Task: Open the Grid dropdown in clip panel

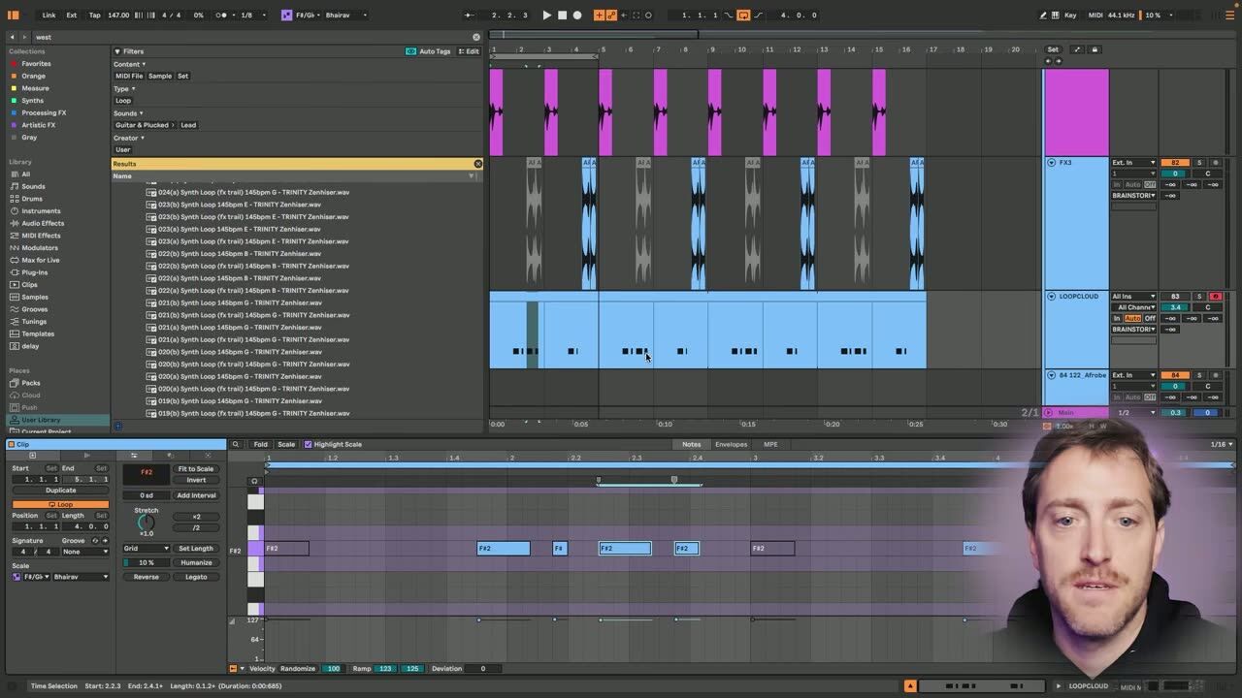Action: (147, 549)
